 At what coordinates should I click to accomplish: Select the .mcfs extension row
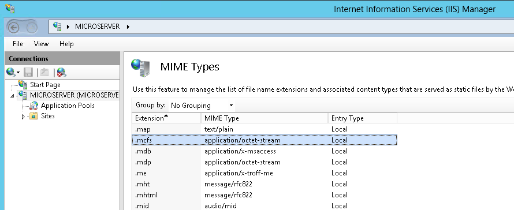pyautogui.click(x=264, y=140)
